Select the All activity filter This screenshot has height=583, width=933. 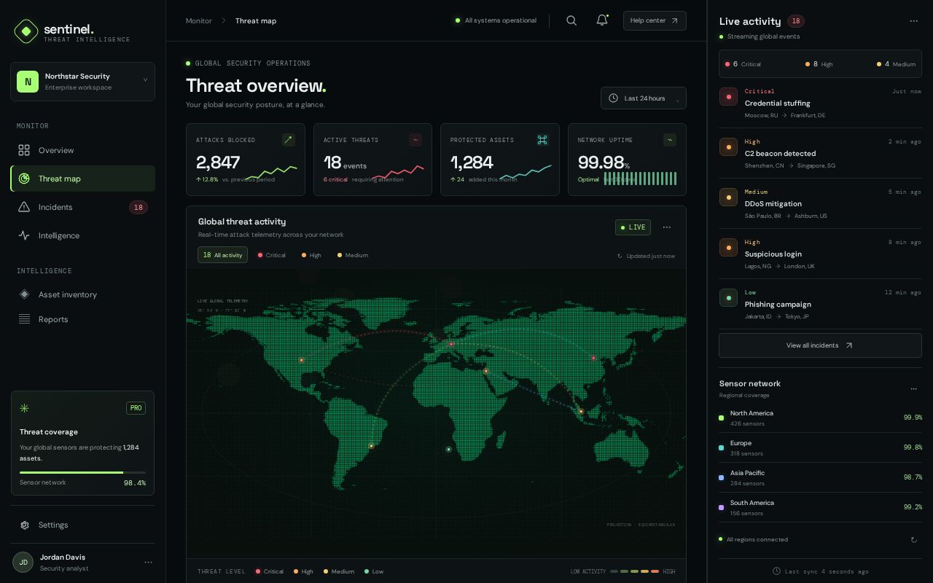click(x=222, y=255)
